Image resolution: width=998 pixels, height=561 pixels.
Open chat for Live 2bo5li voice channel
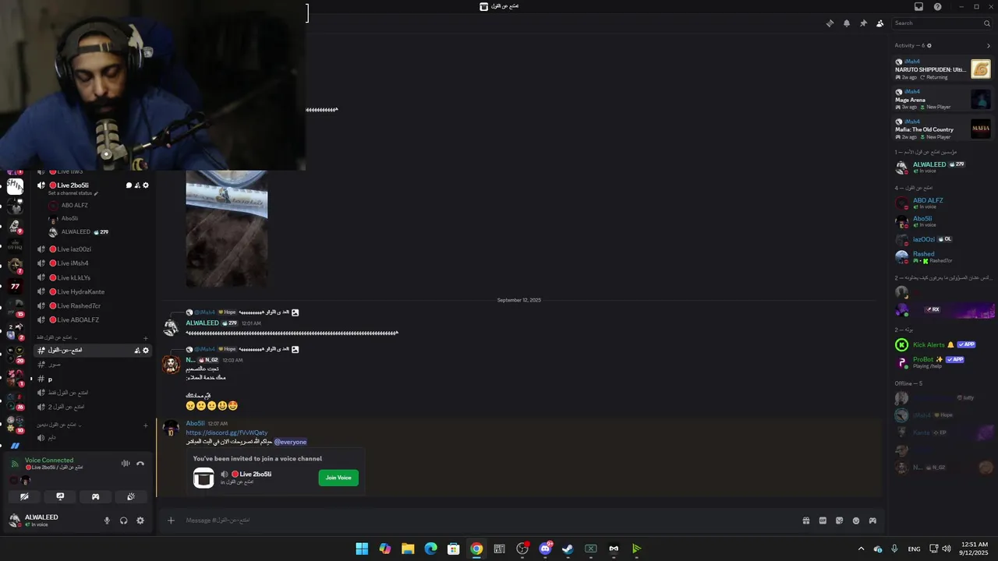pyautogui.click(x=129, y=185)
